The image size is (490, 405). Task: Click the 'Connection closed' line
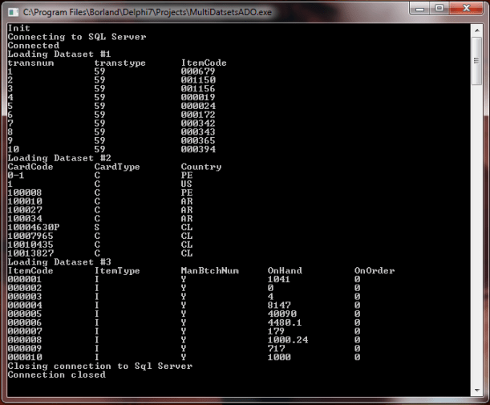click(x=57, y=375)
